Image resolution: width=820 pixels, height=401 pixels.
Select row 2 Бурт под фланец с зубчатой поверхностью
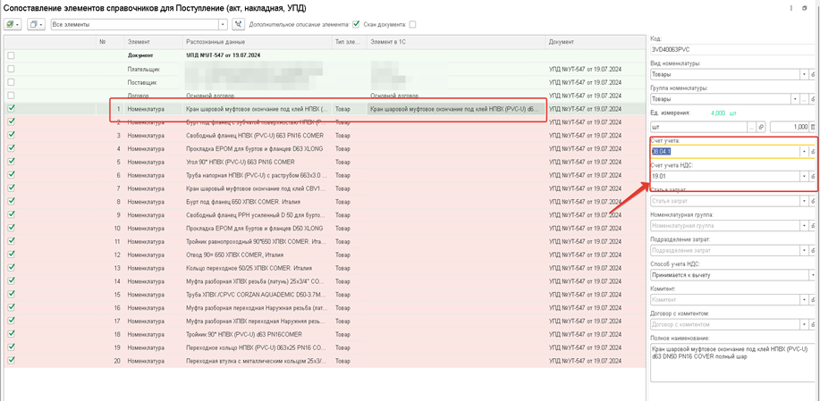point(325,122)
